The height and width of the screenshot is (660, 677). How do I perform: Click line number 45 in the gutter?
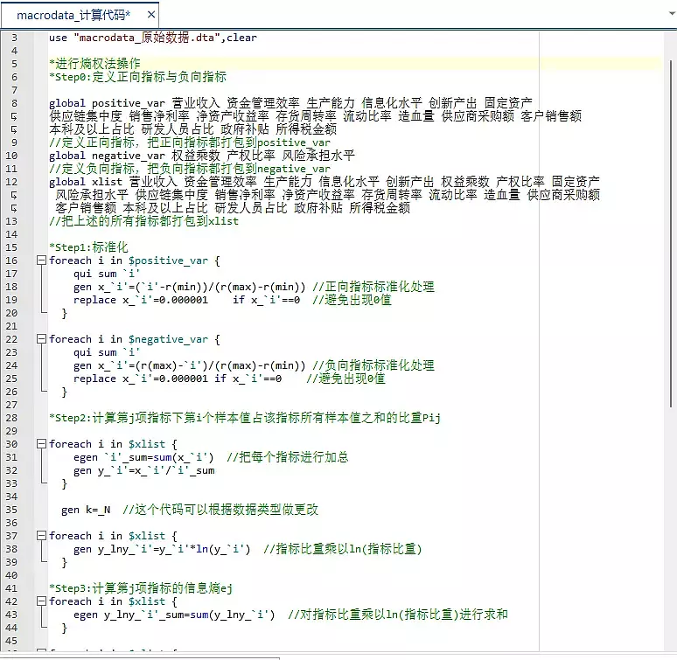pyautogui.click(x=11, y=641)
